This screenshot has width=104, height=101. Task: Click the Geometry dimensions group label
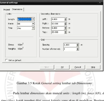pos(51,14)
